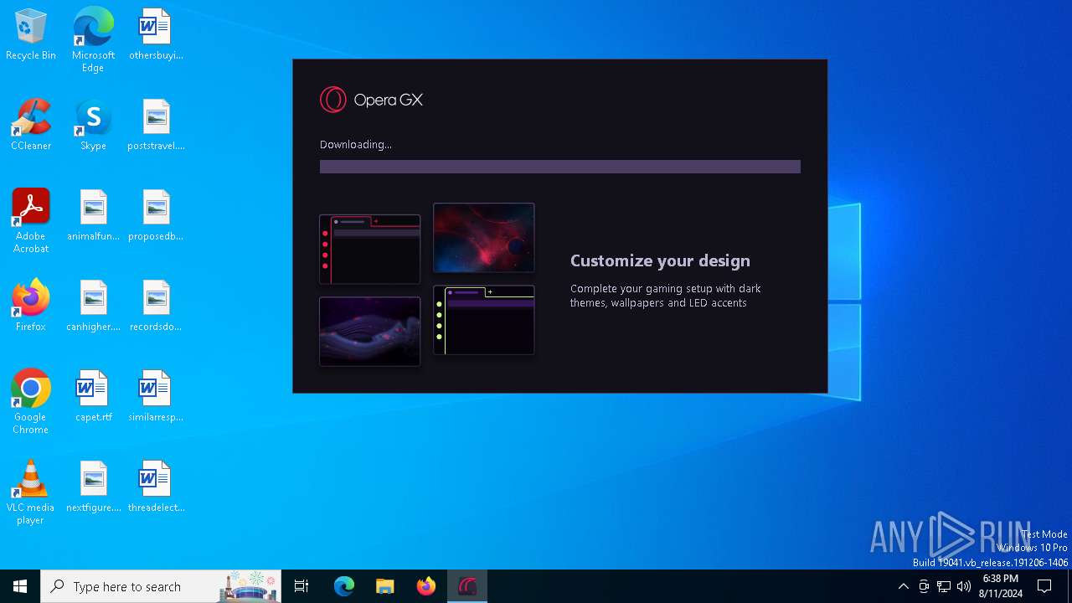Click Opera GX installer taskbar button
1072x603 pixels.
point(467,586)
